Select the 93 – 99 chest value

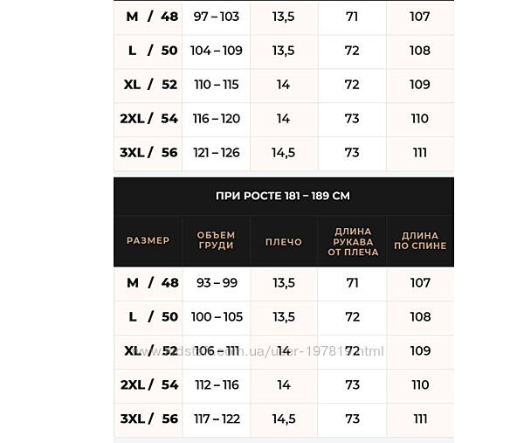coord(216,283)
